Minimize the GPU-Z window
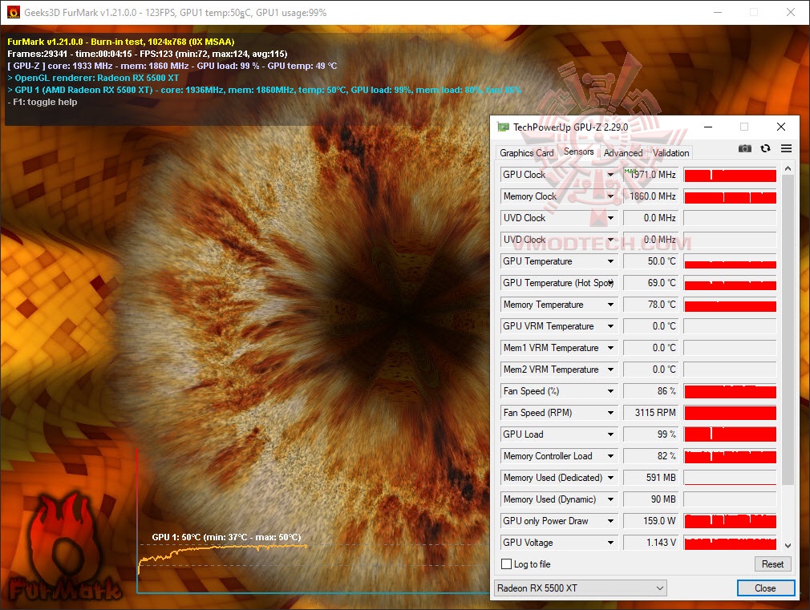Image resolution: width=810 pixels, height=610 pixels. [708, 127]
